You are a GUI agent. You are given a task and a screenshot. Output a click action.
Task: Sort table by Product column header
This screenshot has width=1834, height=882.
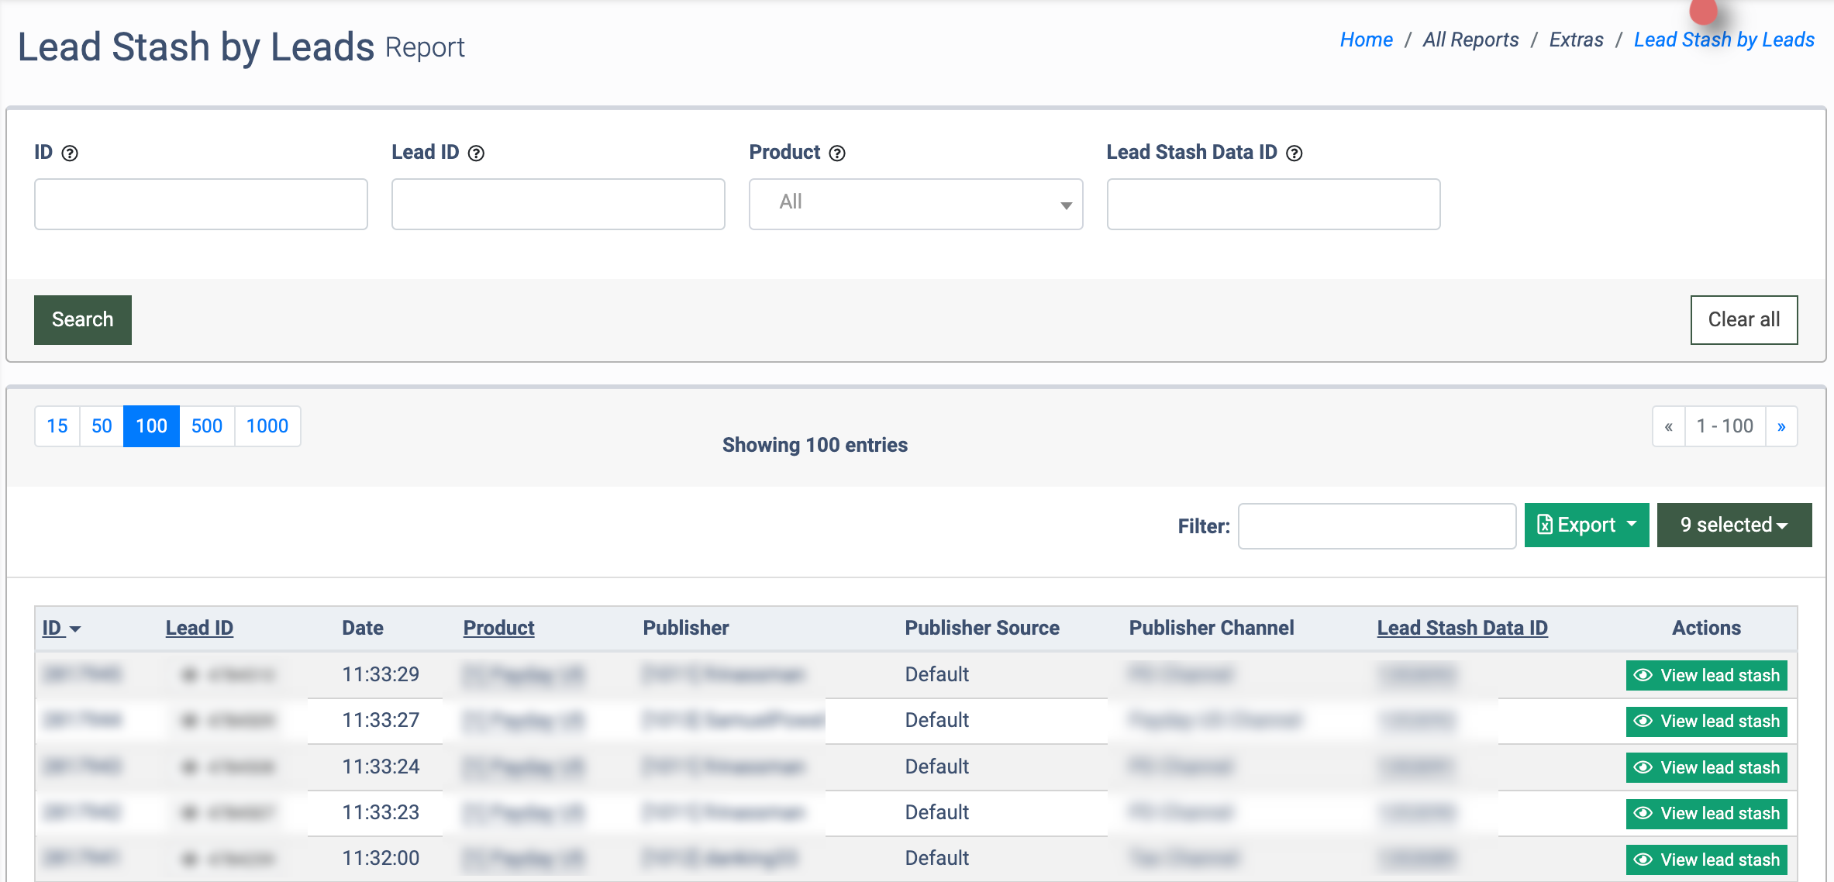pos(498,628)
